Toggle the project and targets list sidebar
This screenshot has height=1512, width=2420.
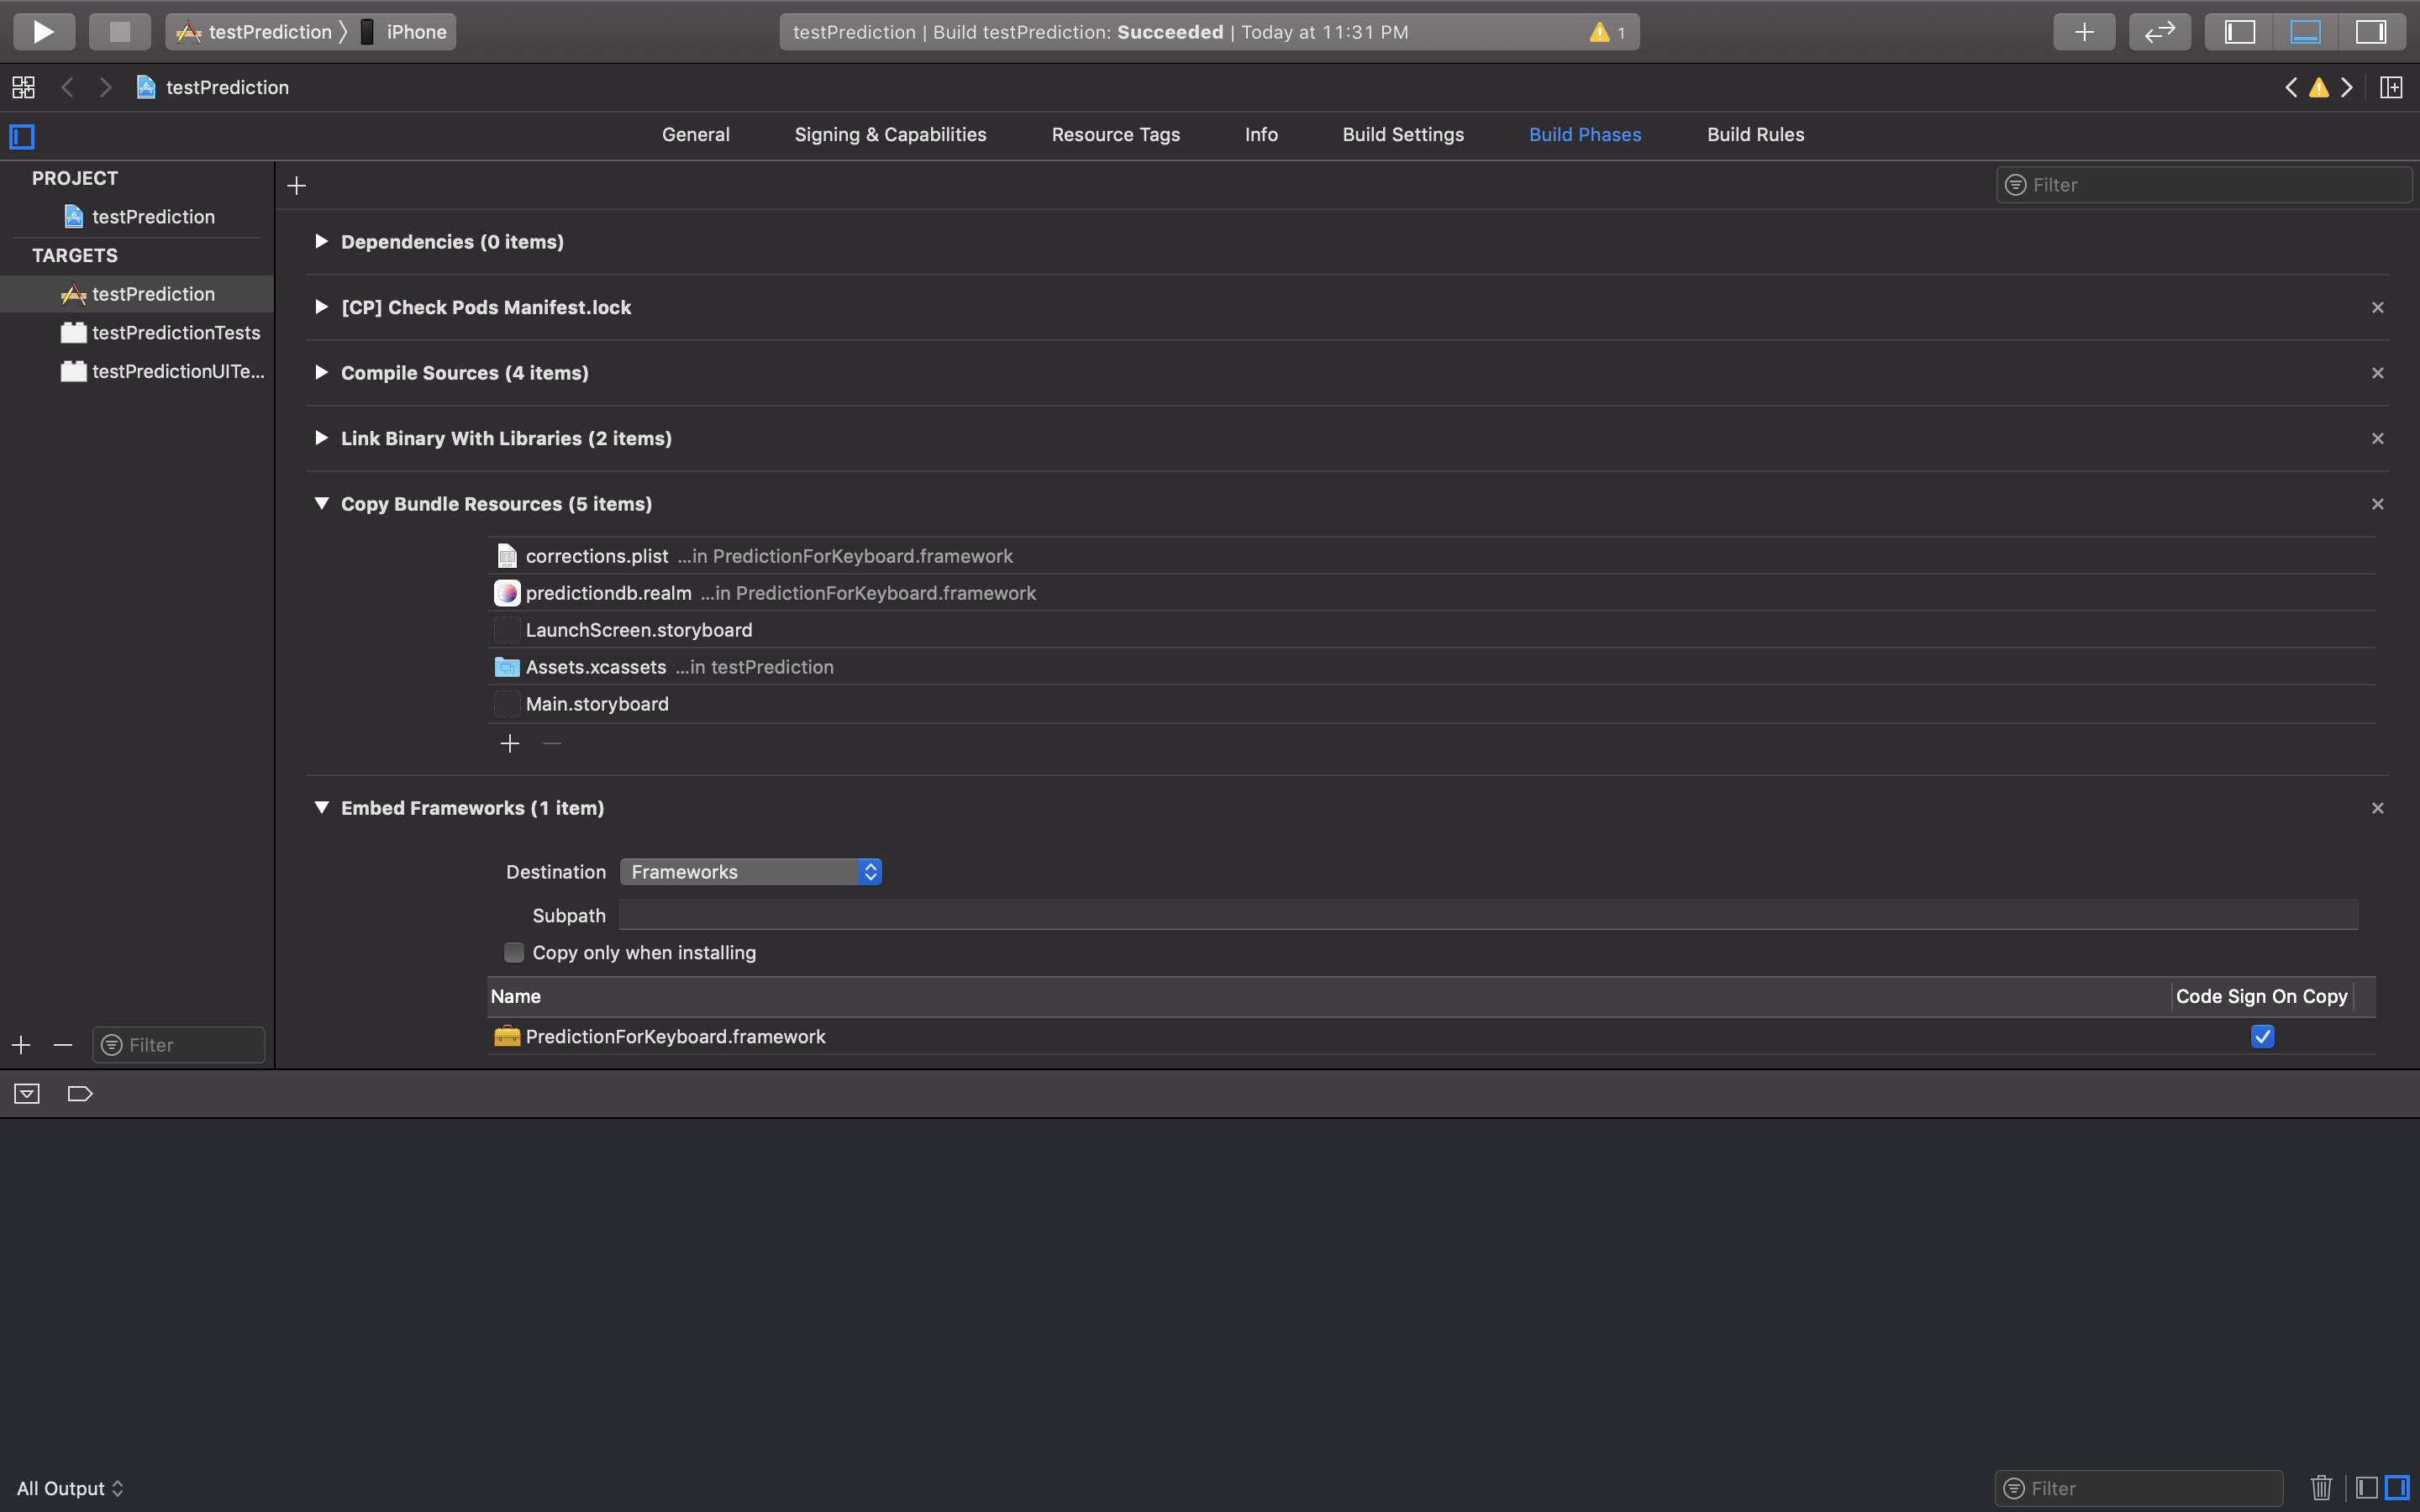point(22,135)
